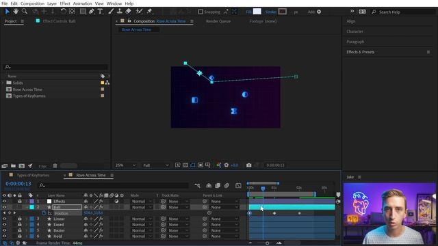Reset exposure in the composition viewer
The image size is (438, 246).
coord(227,165)
